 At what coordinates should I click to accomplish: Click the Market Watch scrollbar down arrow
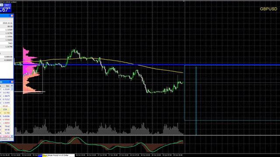[x=12, y=136]
